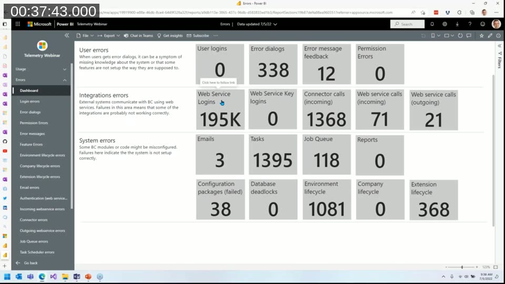505x284 pixels.
Task: Open Microsoft Teams from the taskbar
Action: pyautogui.click(x=31, y=277)
